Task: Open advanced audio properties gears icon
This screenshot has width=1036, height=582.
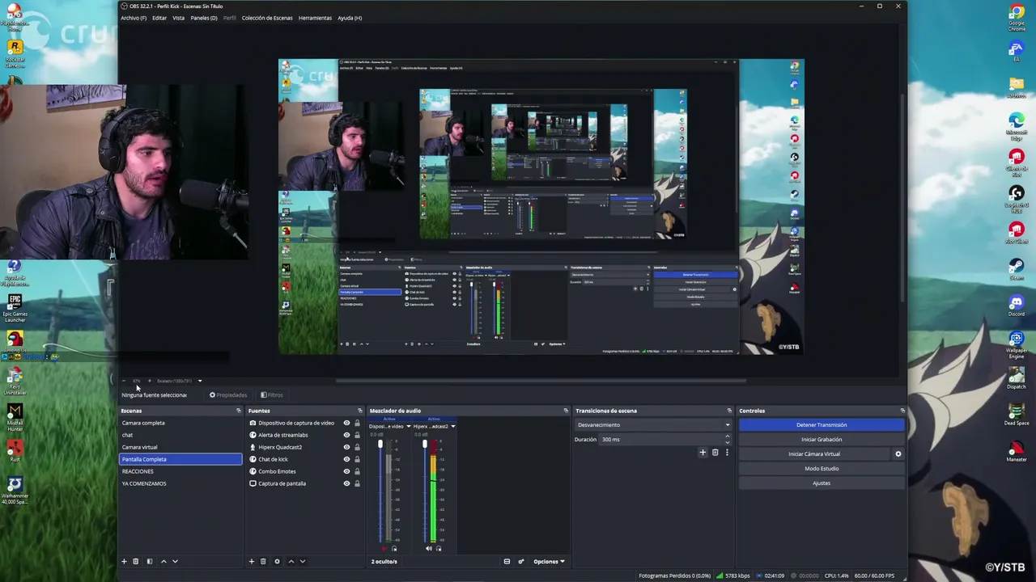Action: coord(521,561)
